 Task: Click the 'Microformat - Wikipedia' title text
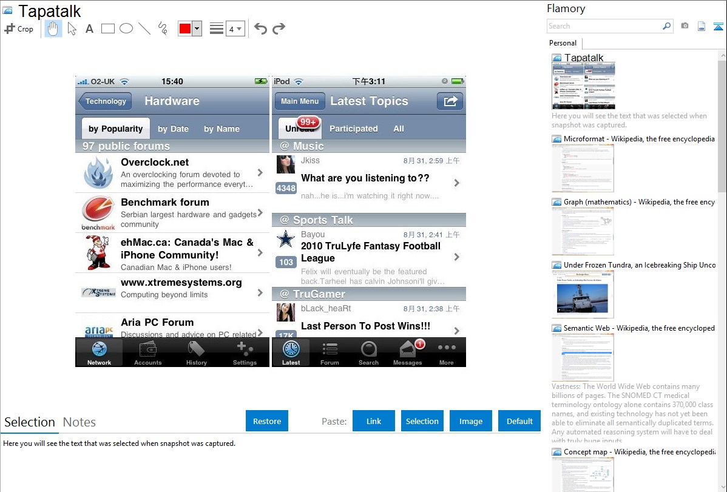point(639,139)
